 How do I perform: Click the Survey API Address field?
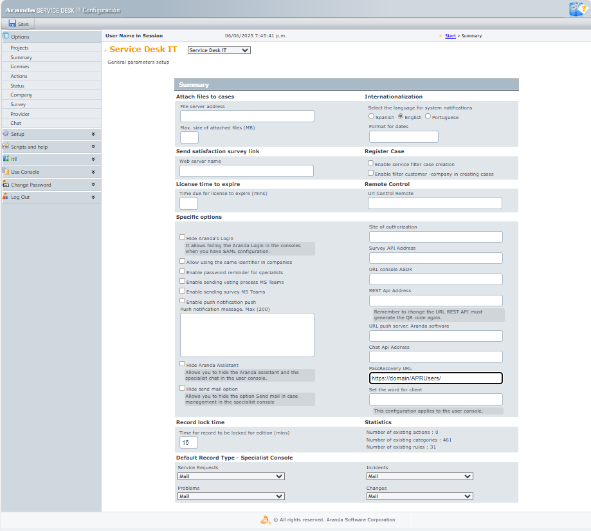point(436,258)
